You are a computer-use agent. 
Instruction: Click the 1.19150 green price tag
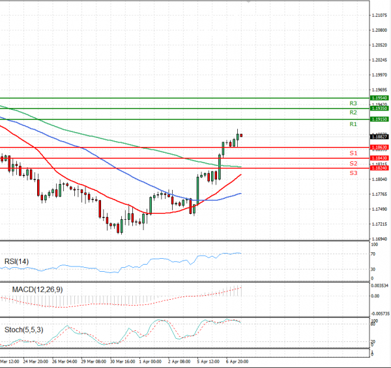[379, 120]
